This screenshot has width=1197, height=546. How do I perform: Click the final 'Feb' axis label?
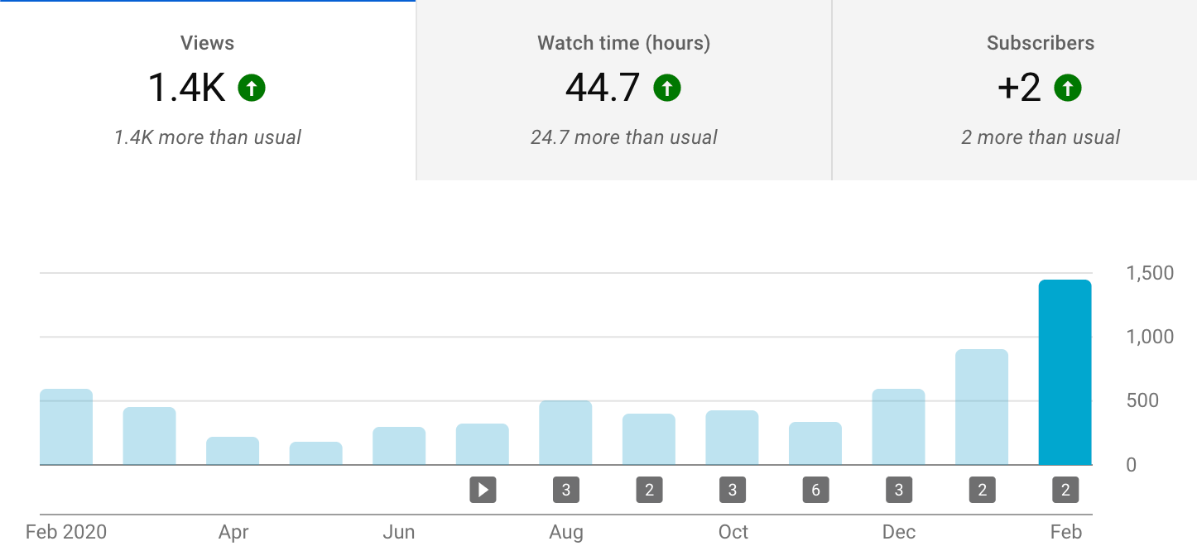1066,532
